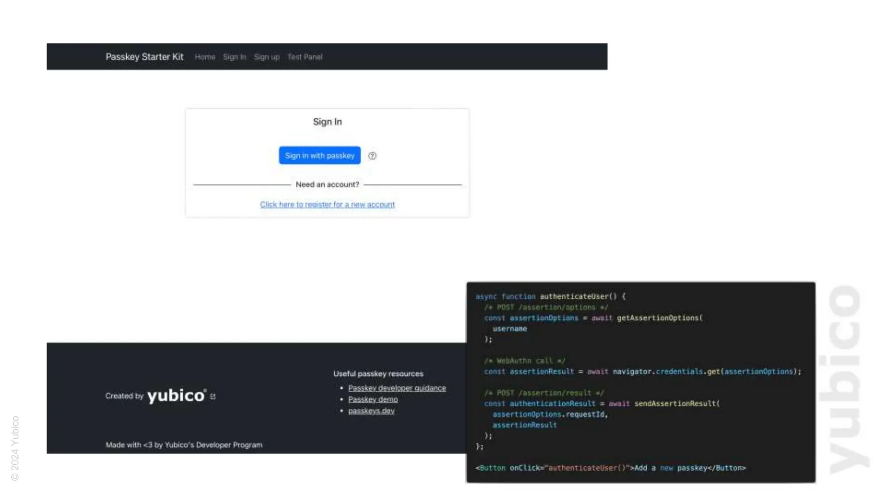Image resolution: width=883 pixels, height=497 pixels.
Task: Click the "Need an account?" divider text
Action: point(327,185)
